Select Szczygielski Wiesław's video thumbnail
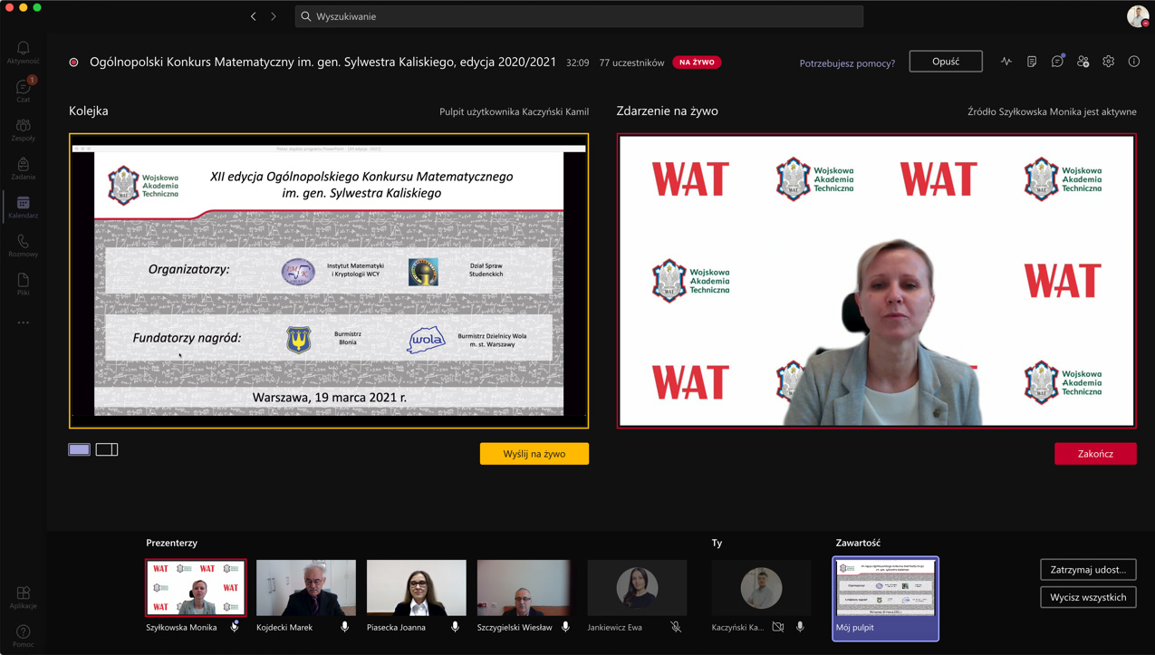Screen dimensions: 1155x655 (x=527, y=588)
